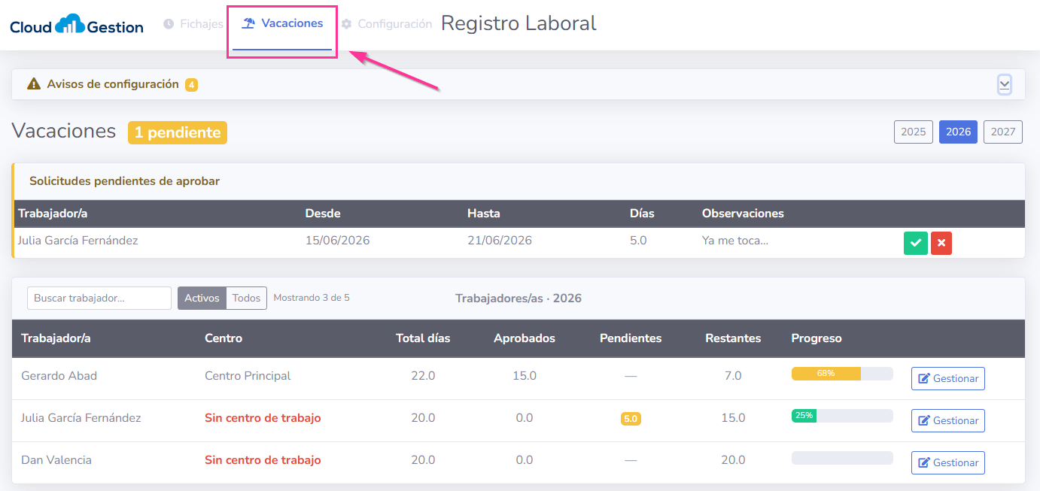The height and width of the screenshot is (491, 1040).
Task: Click Sin centro de trabajo for Dan Valencia
Action: 263,460
